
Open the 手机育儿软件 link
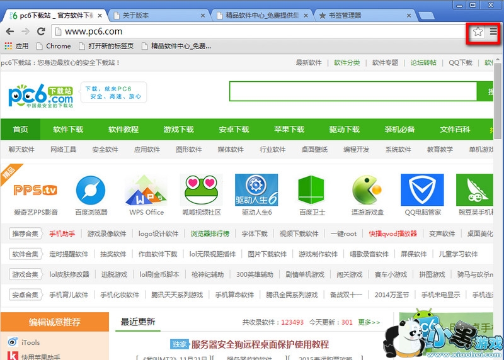(69, 295)
